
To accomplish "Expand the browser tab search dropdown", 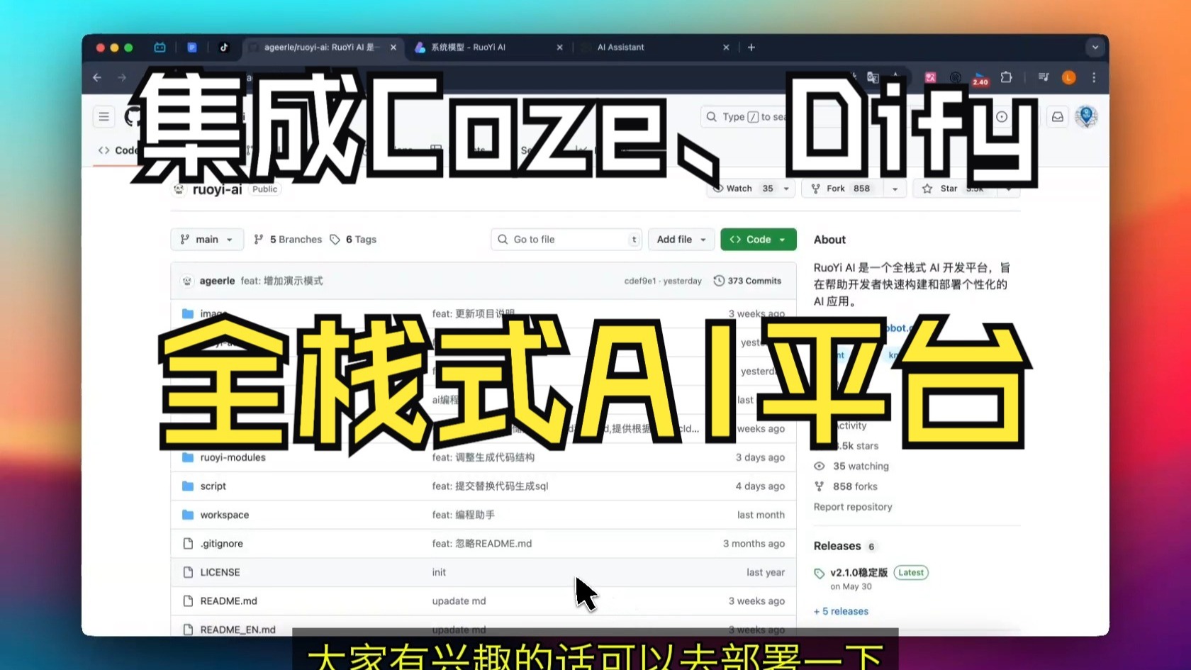I will tap(1095, 48).
